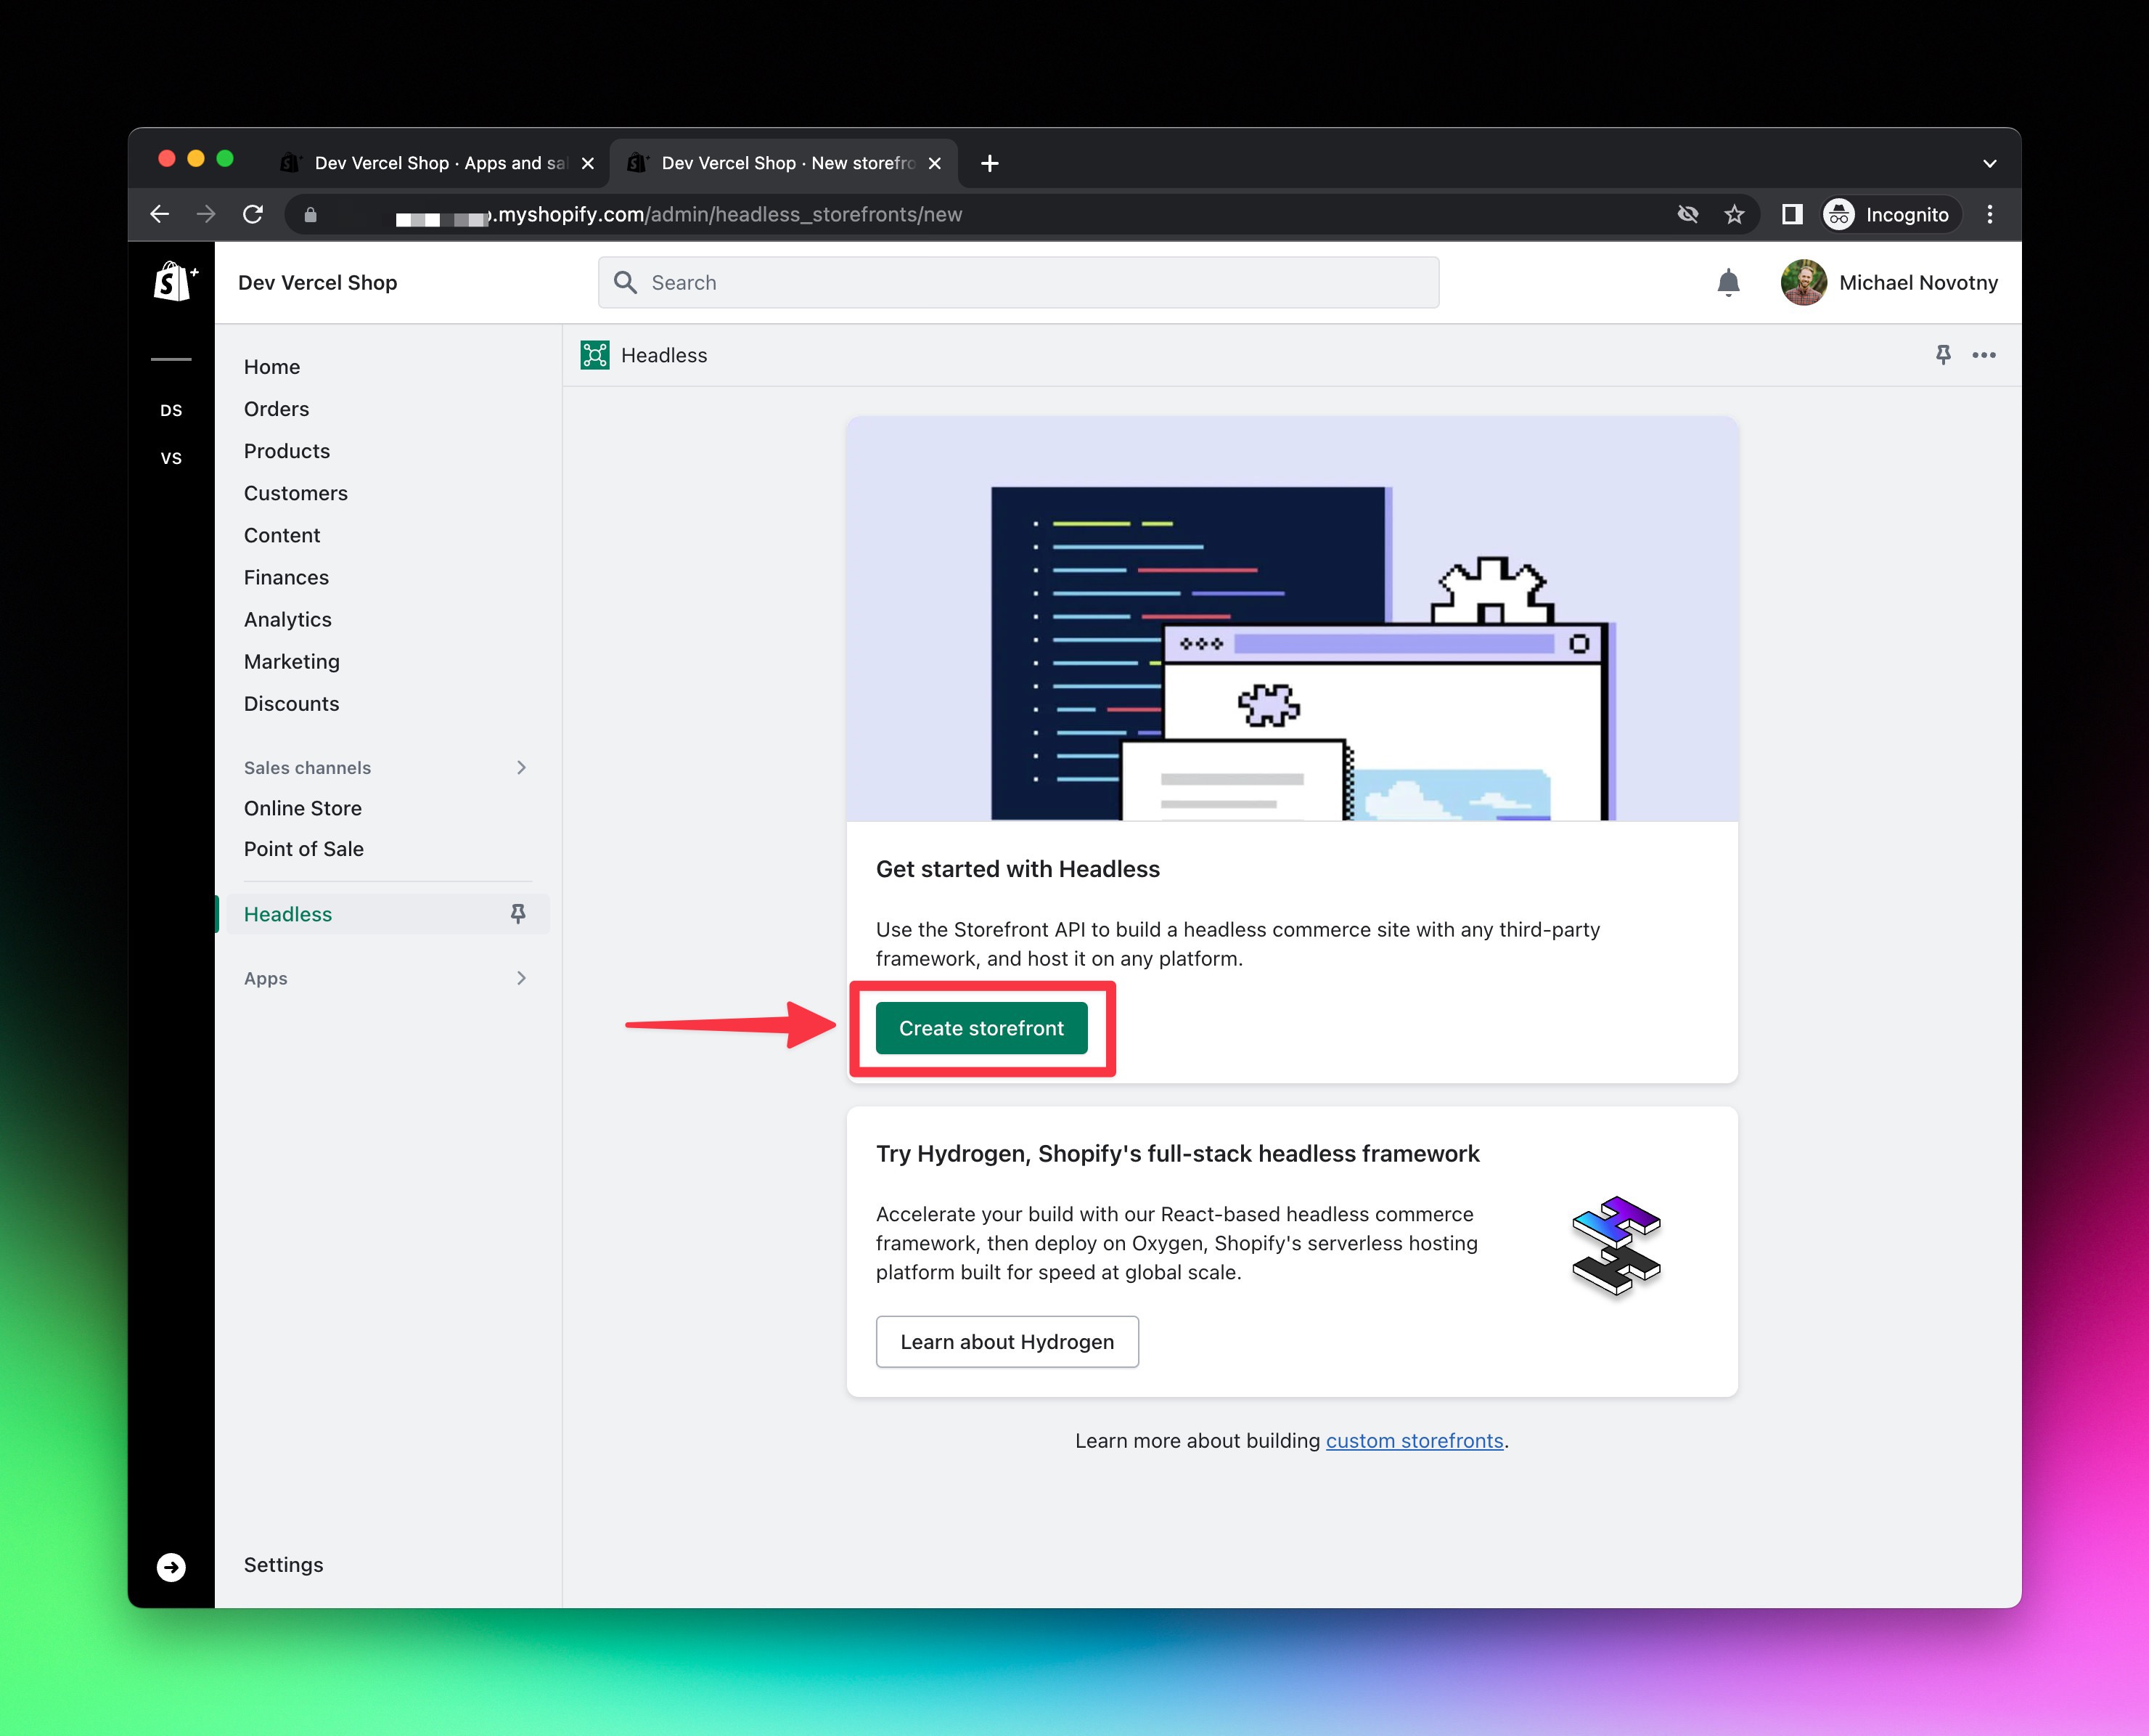
Task: Select the Online Store sales channel
Action: [x=303, y=808]
